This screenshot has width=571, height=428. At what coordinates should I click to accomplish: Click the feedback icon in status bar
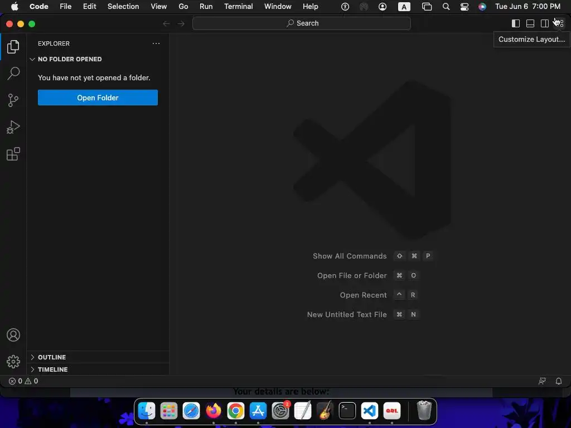point(542,381)
